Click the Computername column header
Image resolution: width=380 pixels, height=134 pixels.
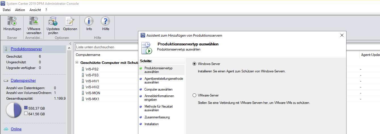pyautogui.click(x=88, y=55)
